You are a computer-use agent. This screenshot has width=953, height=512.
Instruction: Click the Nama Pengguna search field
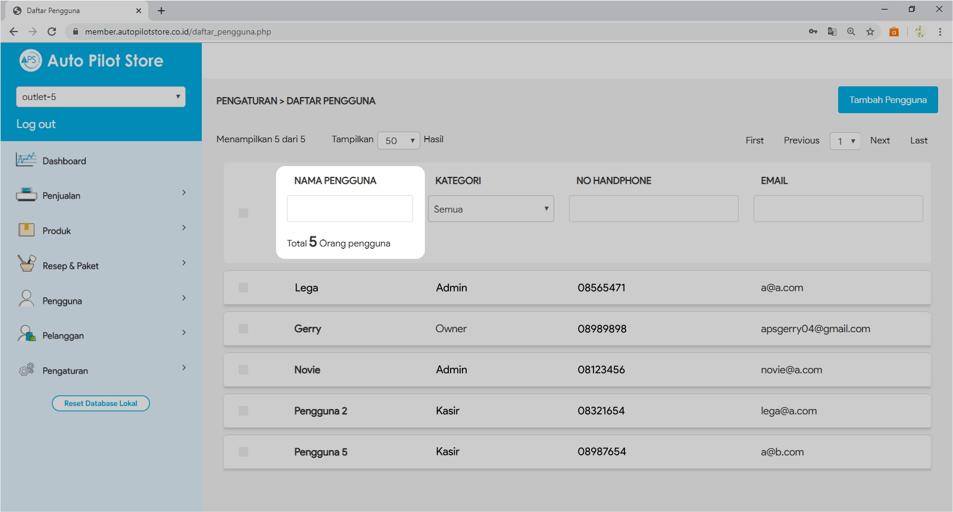coord(349,209)
